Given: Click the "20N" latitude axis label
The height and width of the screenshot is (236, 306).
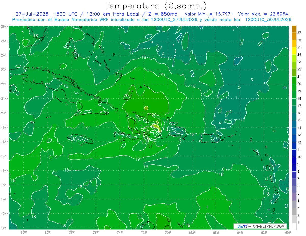Looking at the screenshot, I should (4, 113).
